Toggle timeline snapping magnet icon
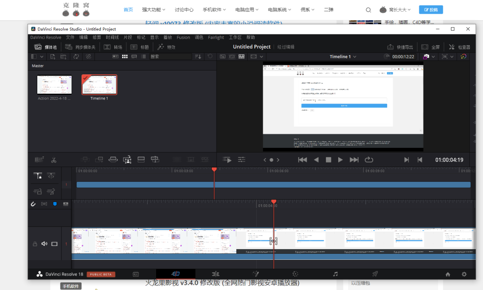The image size is (483, 290). 33,204
